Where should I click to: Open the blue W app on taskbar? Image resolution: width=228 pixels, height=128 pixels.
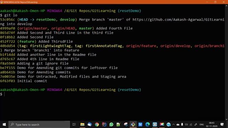tap(140, 124)
